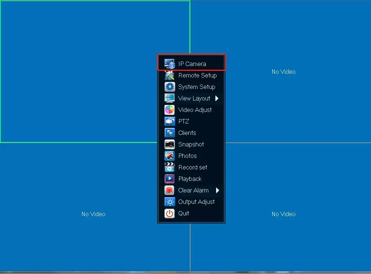Screen dimensions: 371x274
Task: Choose Clear Alarm from the menu
Action: (x=191, y=190)
